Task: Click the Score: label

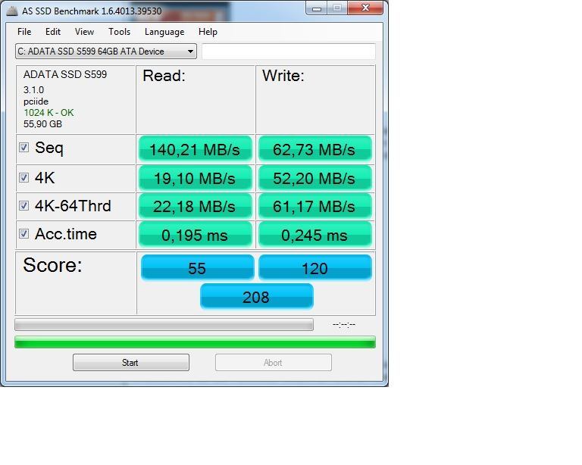Action: click(x=52, y=265)
